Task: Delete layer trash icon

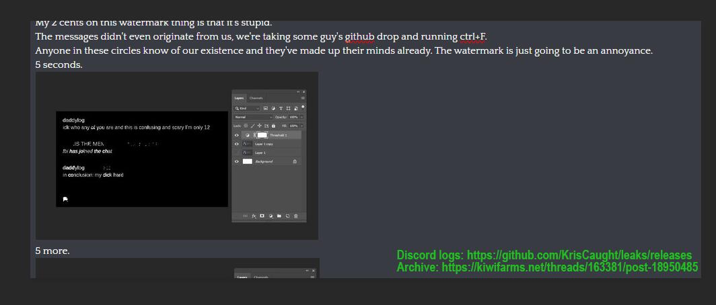Action: [295, 216]
